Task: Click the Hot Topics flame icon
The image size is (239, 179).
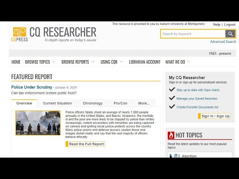Action: point(171,135)
